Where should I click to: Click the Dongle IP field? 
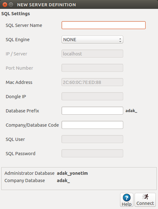[92, 96]
